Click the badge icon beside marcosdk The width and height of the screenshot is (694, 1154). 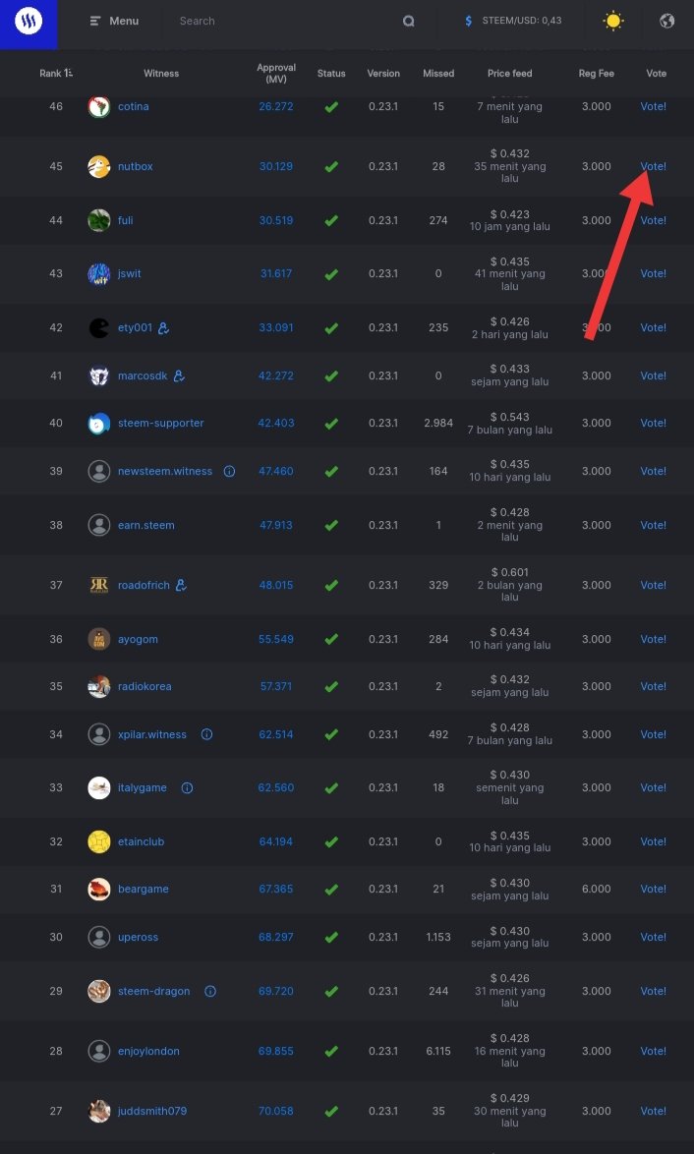click(x=179, y=375)
